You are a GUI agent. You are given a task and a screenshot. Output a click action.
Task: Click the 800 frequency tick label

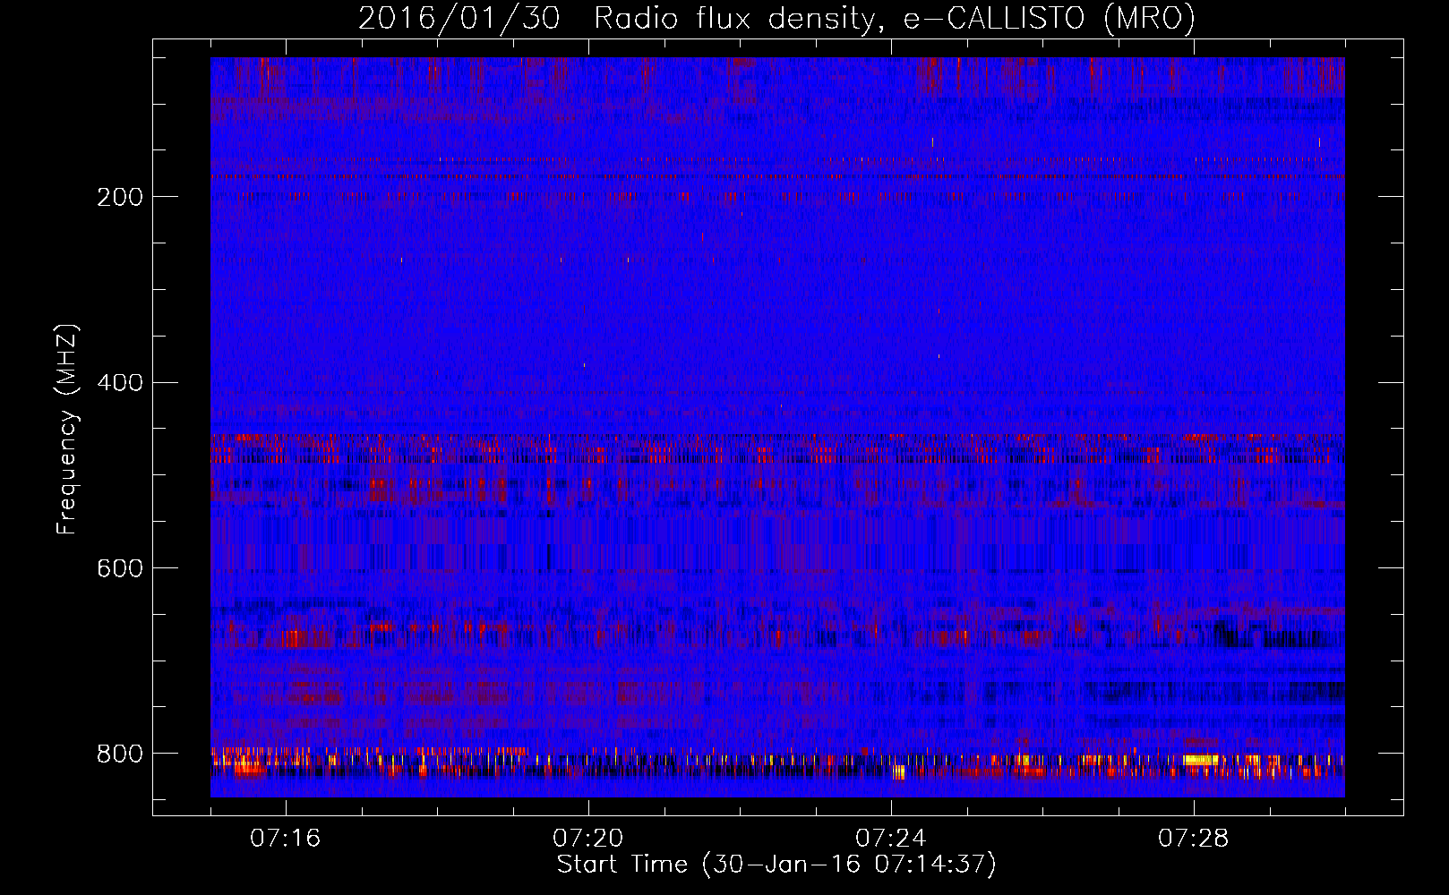(120, 754)
